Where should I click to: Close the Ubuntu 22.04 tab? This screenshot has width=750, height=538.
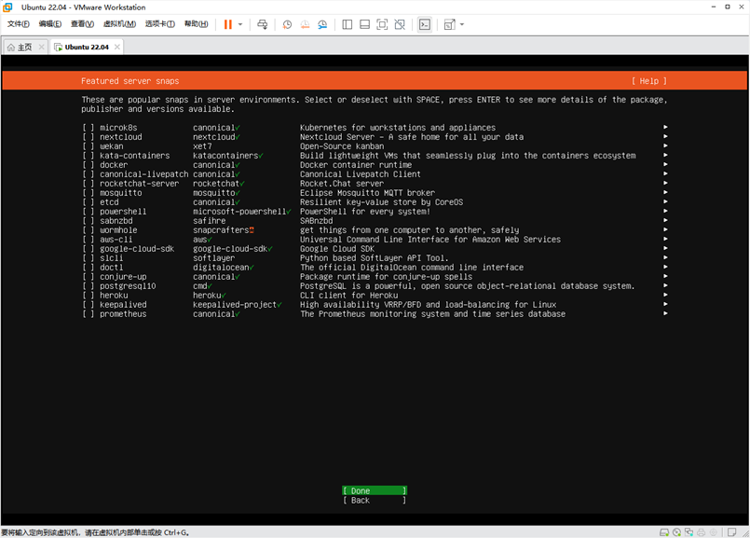point(117,47)
